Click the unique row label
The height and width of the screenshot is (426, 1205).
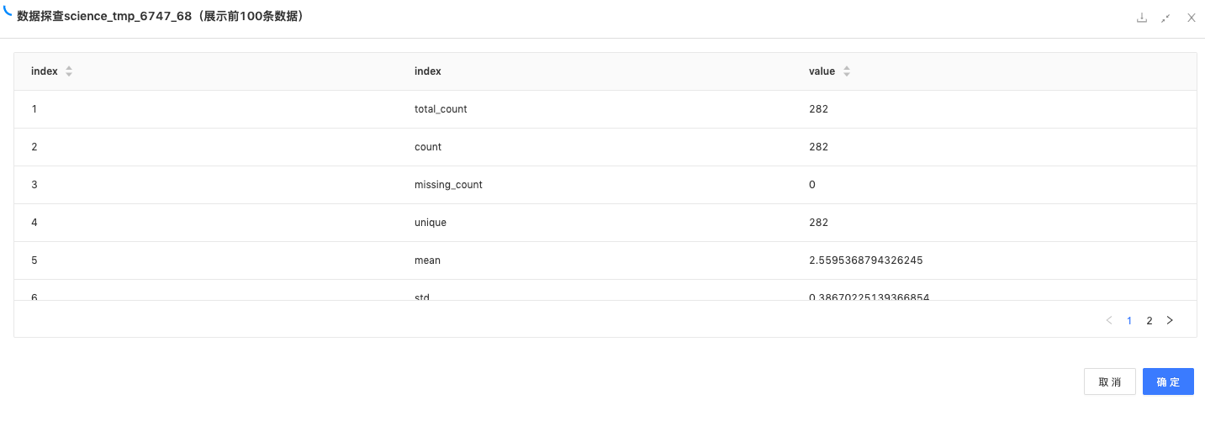(x=431, y=223)
